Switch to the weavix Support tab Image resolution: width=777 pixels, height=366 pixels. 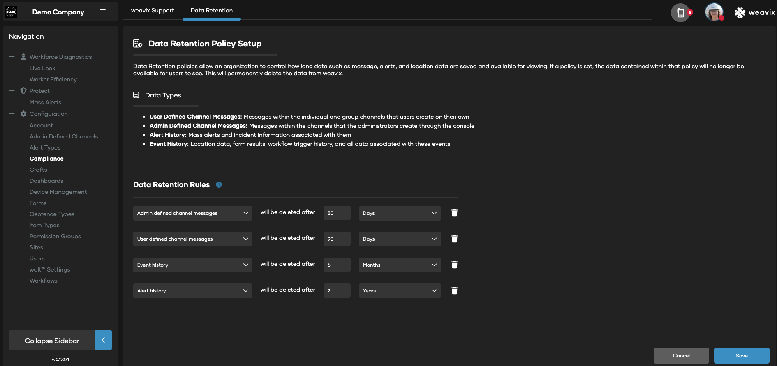pos(153,10)
